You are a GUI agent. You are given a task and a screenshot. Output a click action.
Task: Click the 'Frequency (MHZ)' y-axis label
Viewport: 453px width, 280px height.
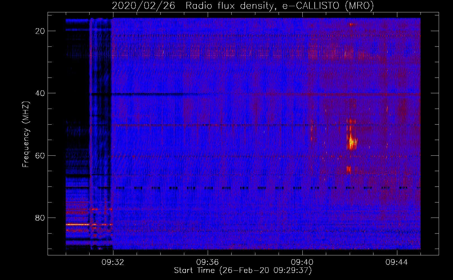pyautogui.click(x=26, y=134)
